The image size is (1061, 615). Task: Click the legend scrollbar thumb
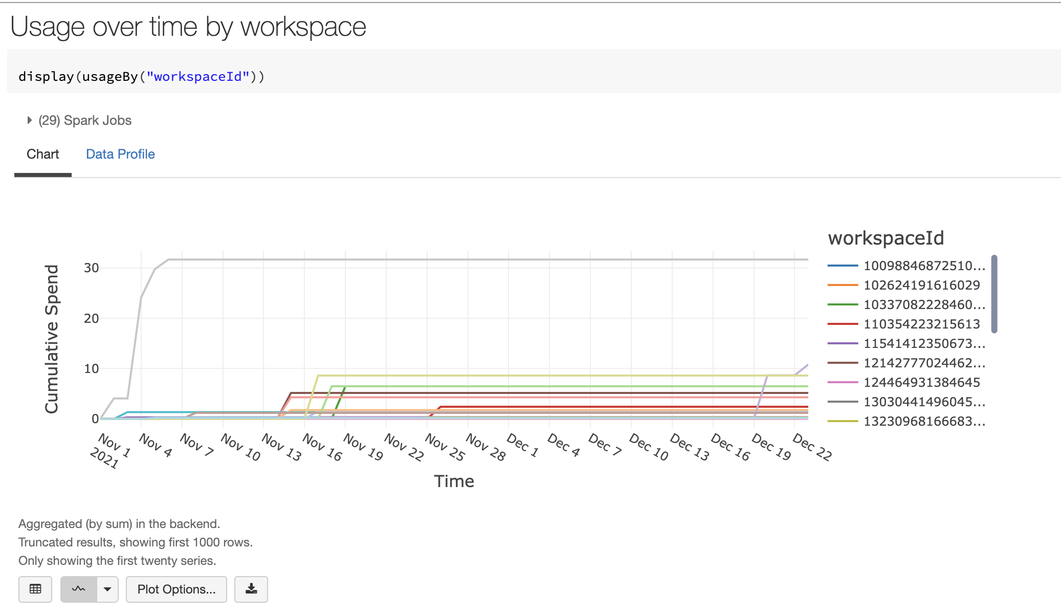click(994, 294)
